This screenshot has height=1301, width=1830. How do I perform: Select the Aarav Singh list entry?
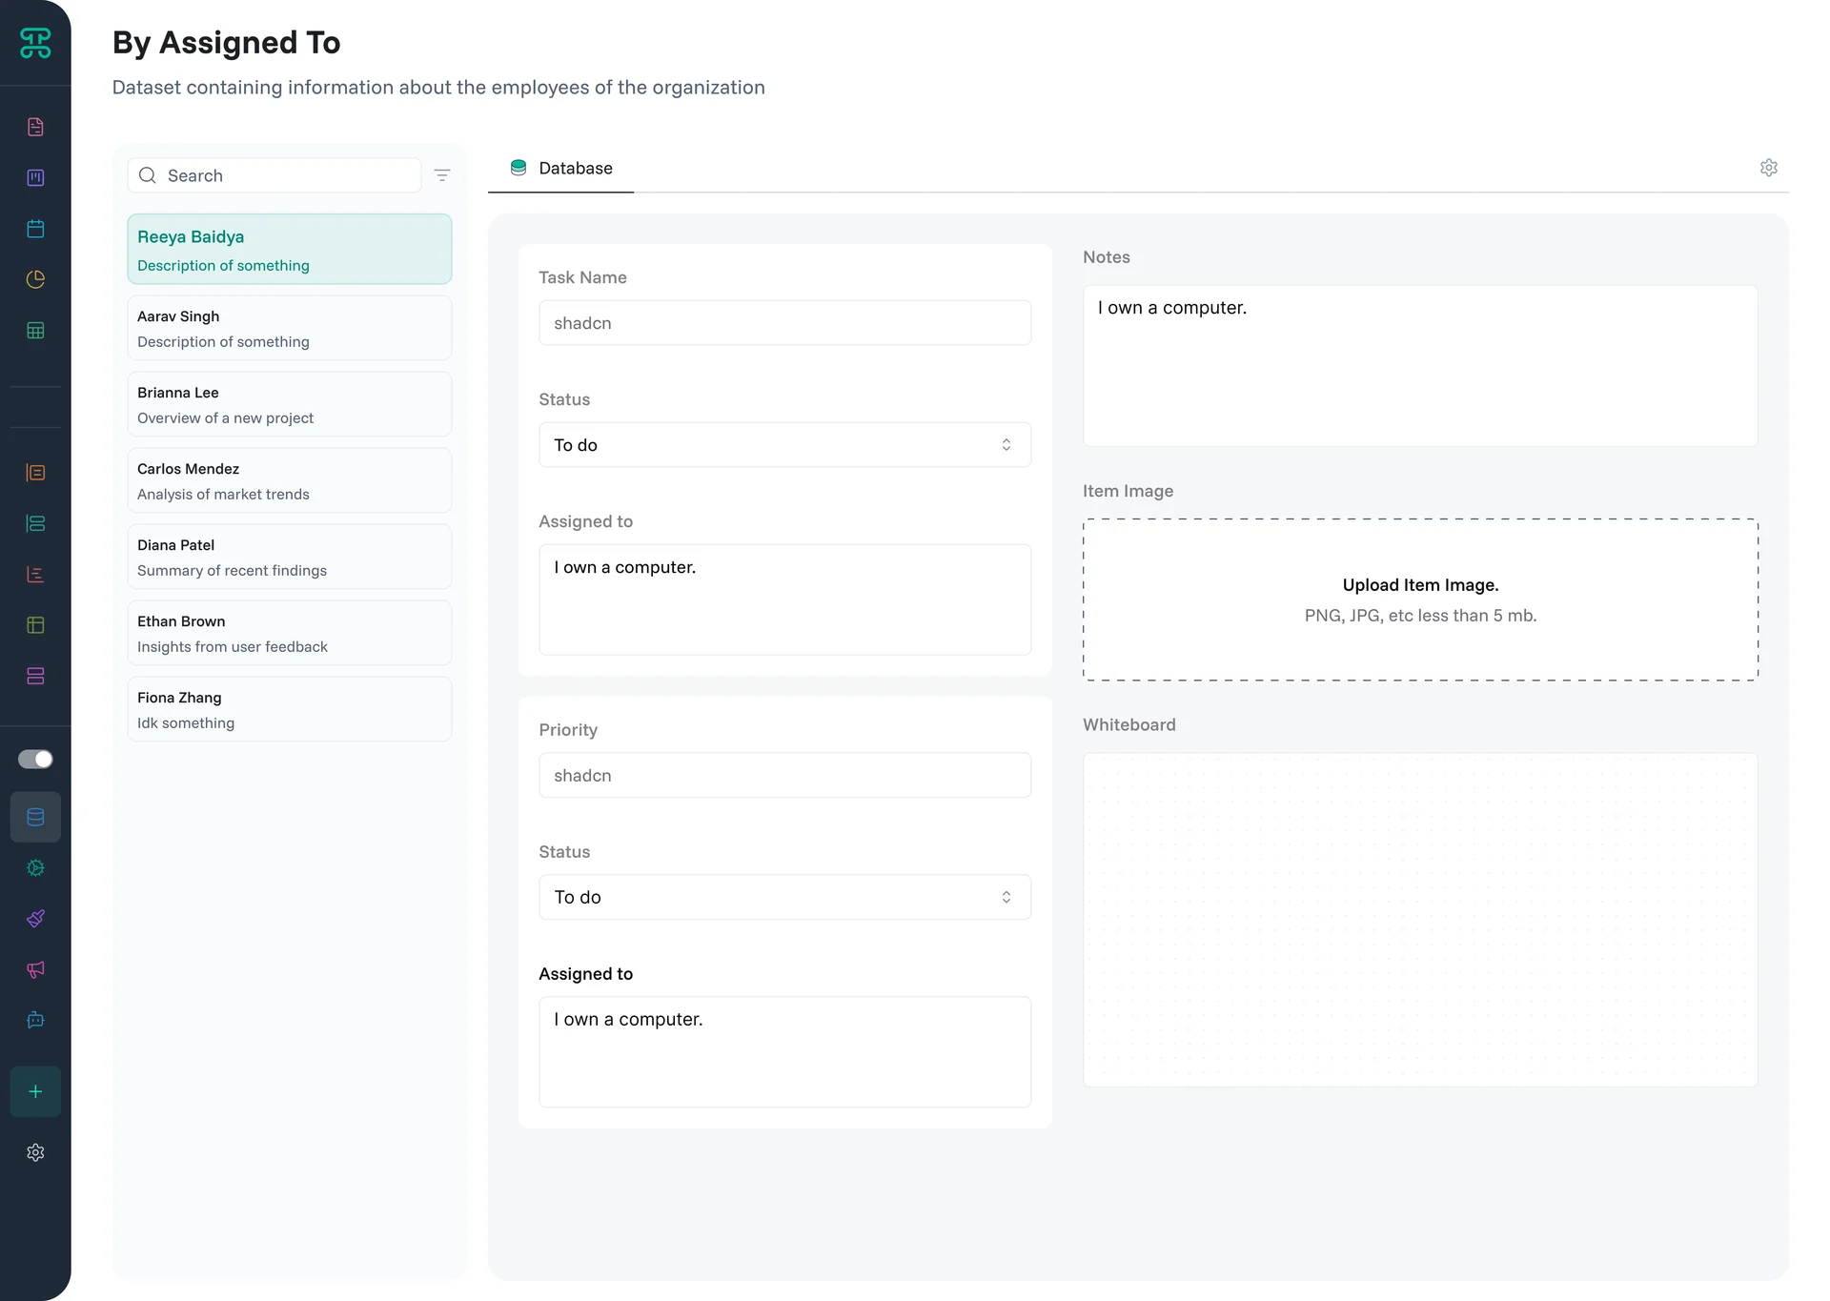coord(289,328)
